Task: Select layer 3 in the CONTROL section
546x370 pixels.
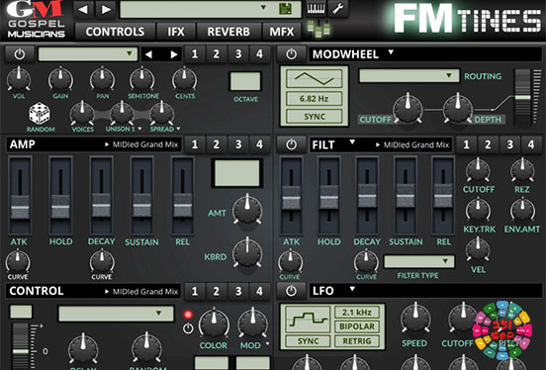Action: (238, 291)
